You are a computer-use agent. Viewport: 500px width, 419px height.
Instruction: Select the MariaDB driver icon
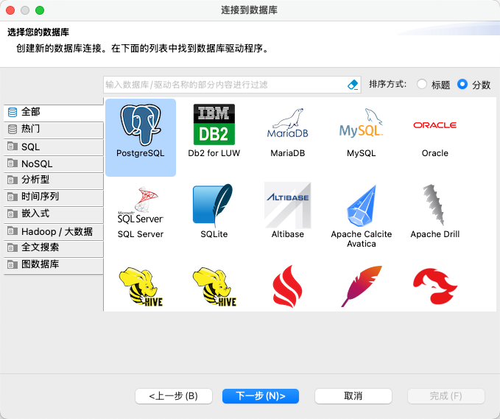coord(288,132)
